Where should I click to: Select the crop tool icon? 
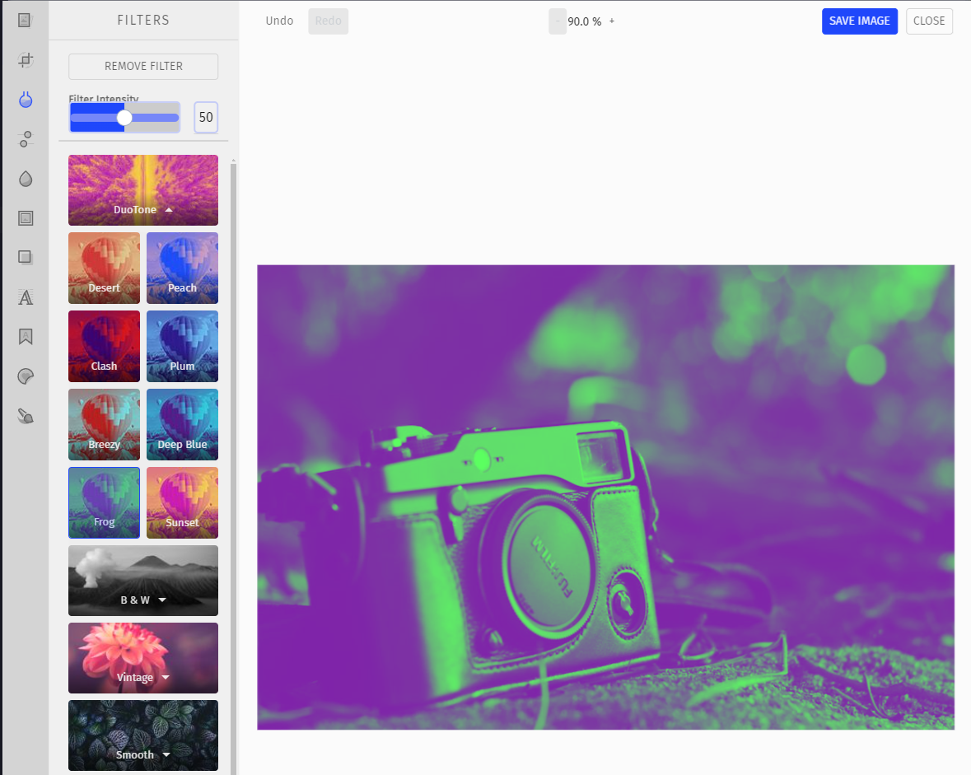point(25,60)
